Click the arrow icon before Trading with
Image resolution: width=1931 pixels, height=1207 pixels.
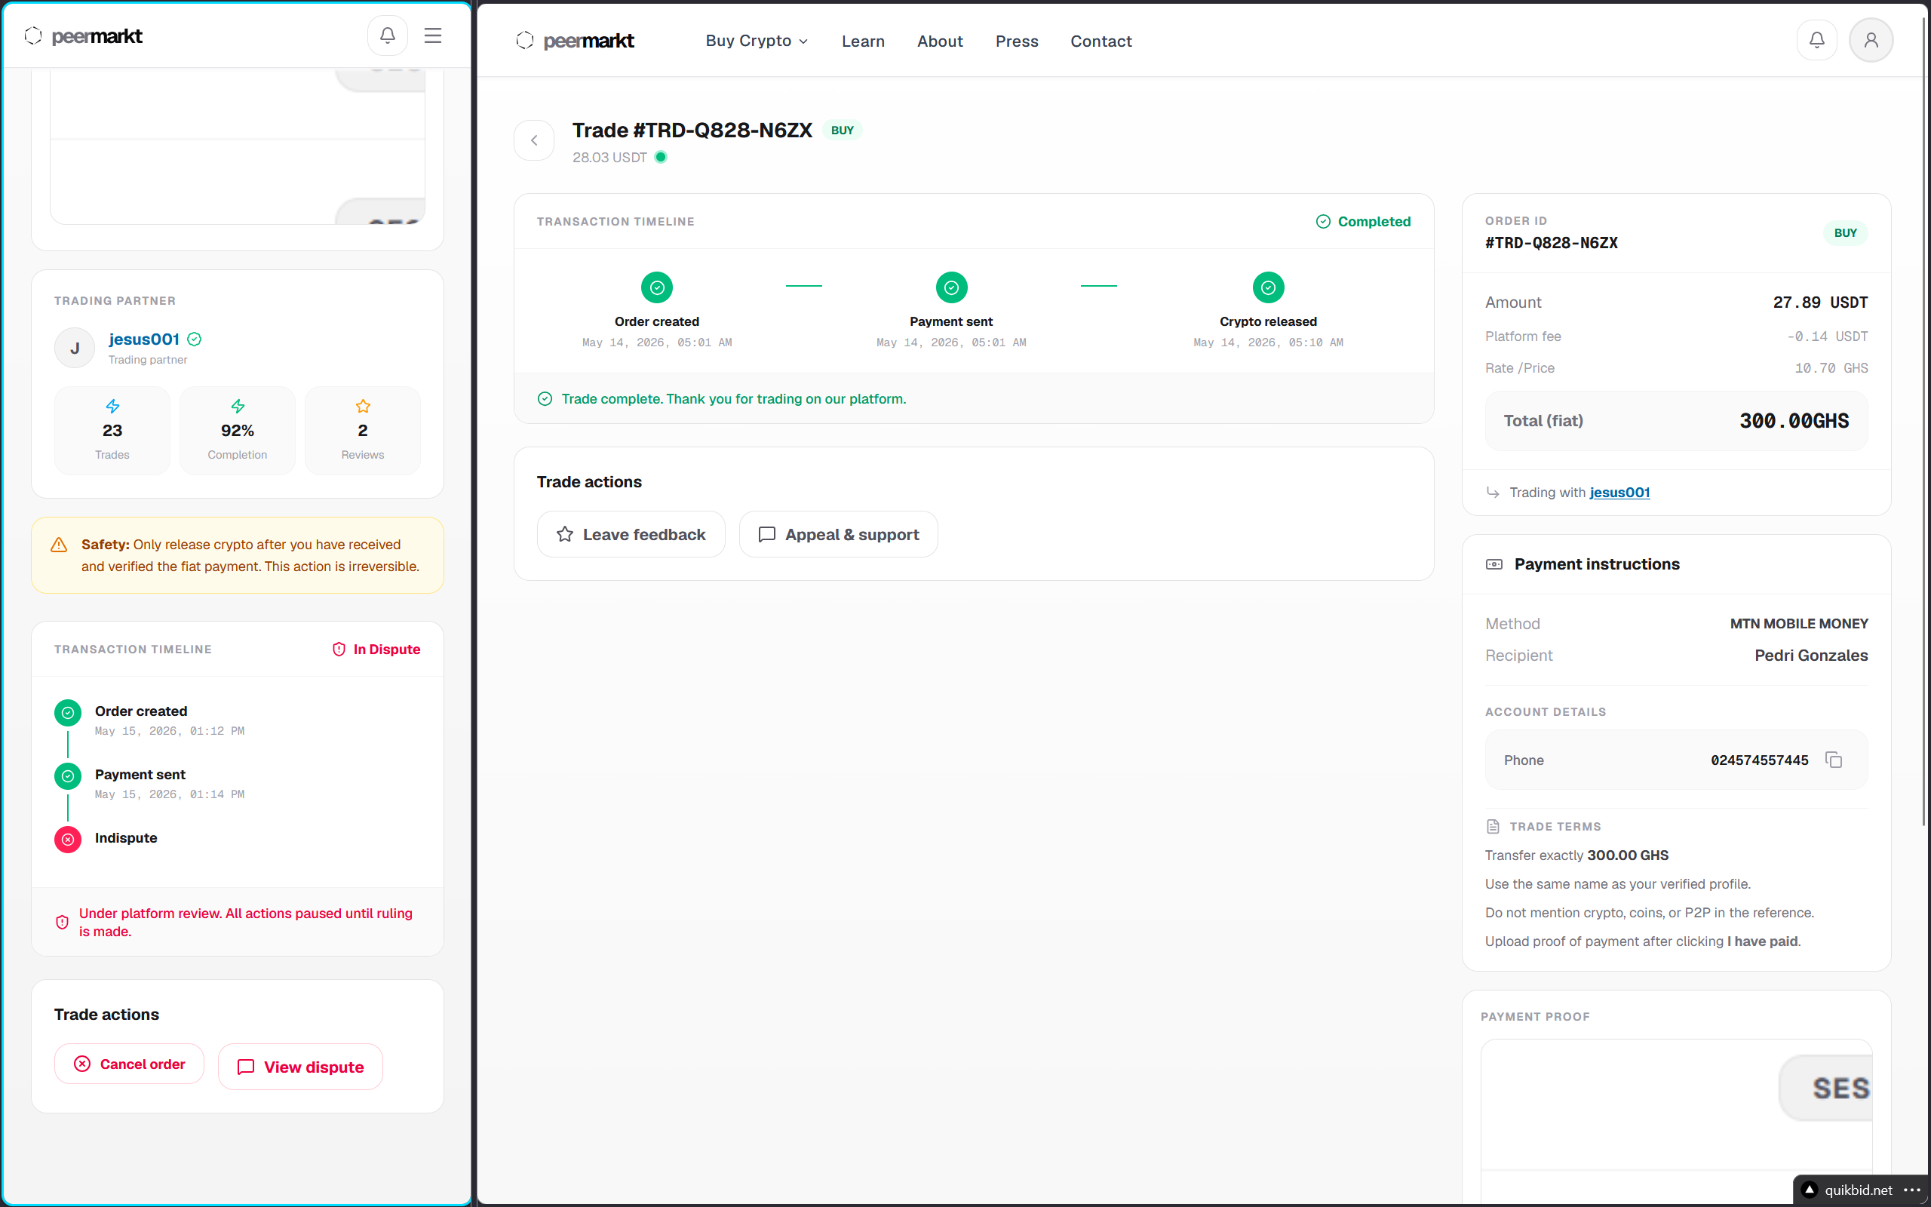(1492, 493)
